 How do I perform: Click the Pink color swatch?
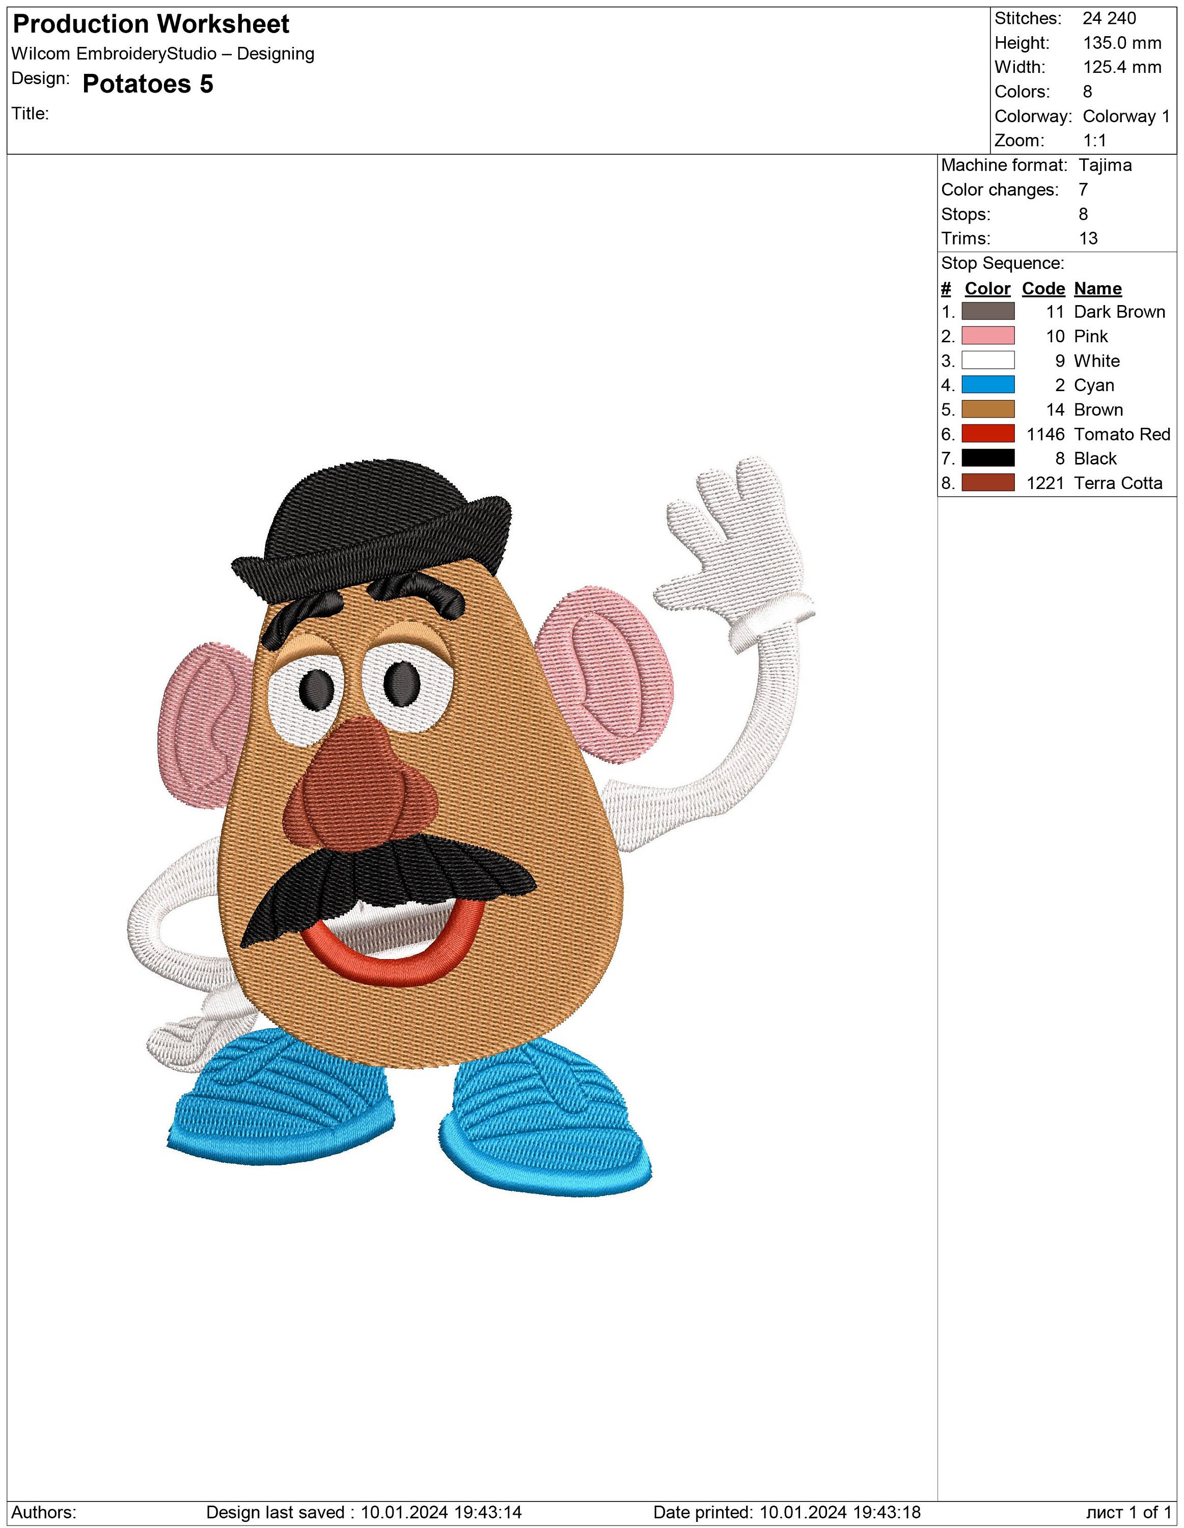point(987,336)
